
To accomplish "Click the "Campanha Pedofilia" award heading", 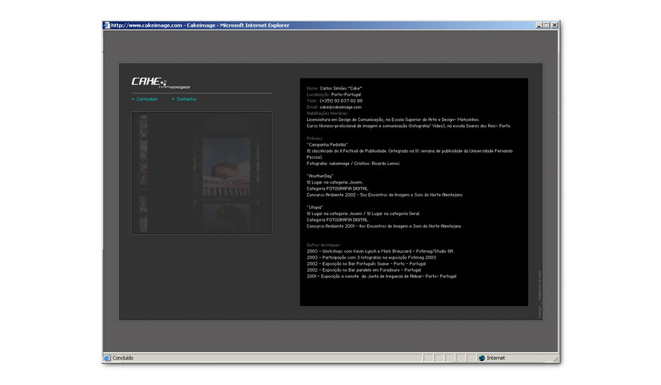I will tap(328, 145).
